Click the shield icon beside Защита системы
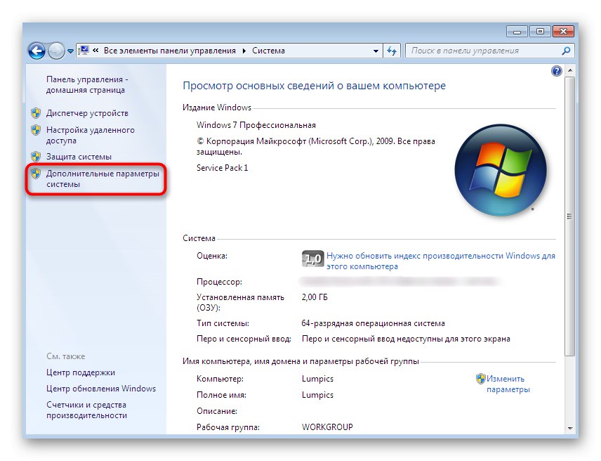The width and height of the screenshot is (601, 461). [36, 157]
